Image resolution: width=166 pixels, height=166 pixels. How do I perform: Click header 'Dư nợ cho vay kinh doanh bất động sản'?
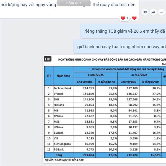pos(128,69)
